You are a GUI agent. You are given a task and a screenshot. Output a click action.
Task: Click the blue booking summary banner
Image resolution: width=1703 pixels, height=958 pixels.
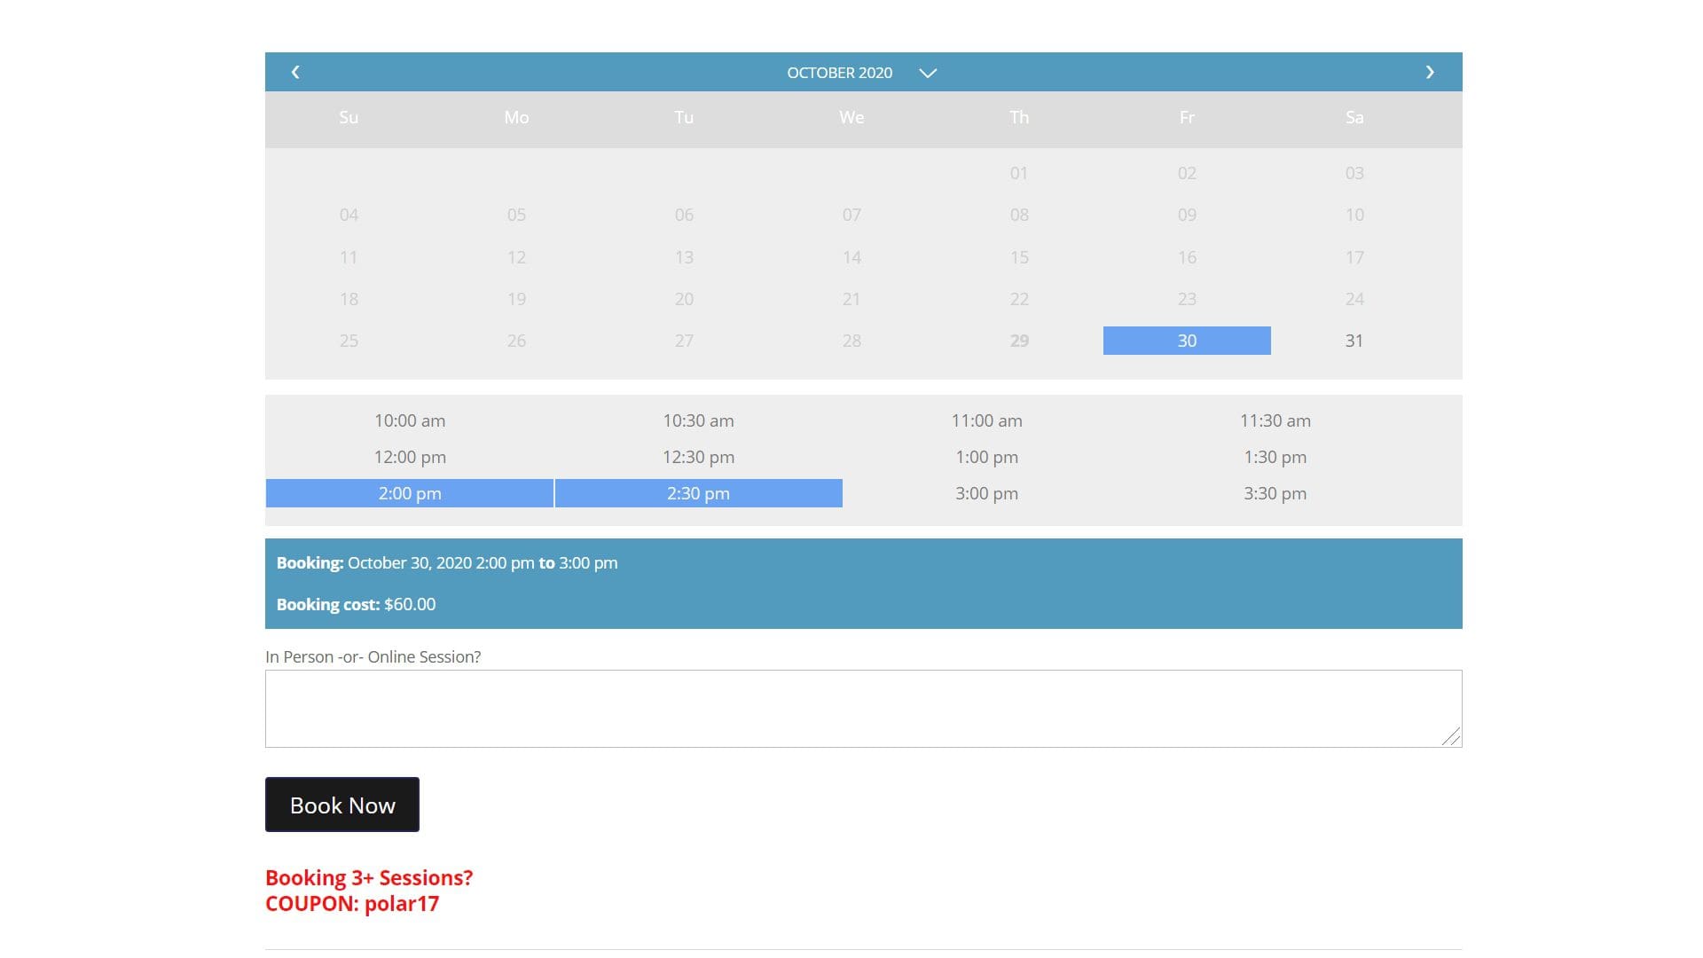point(863,583)
